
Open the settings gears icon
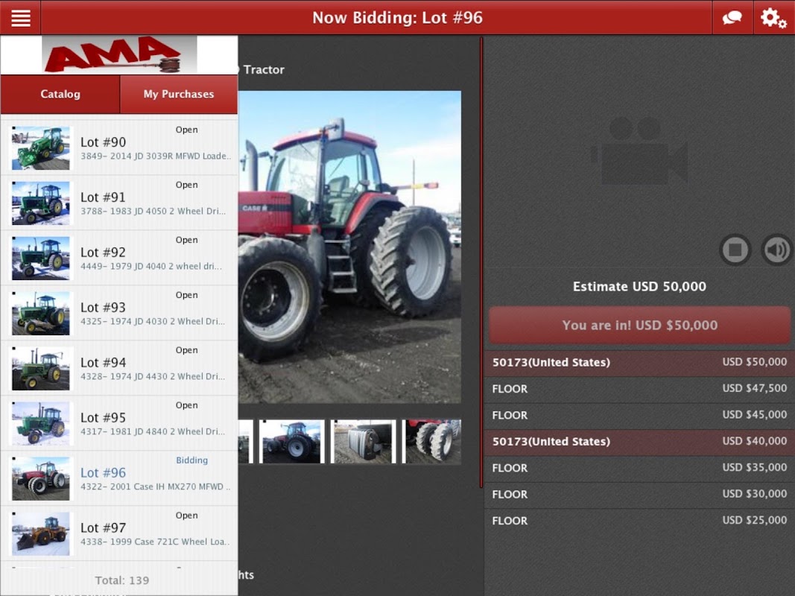point(773,18)
